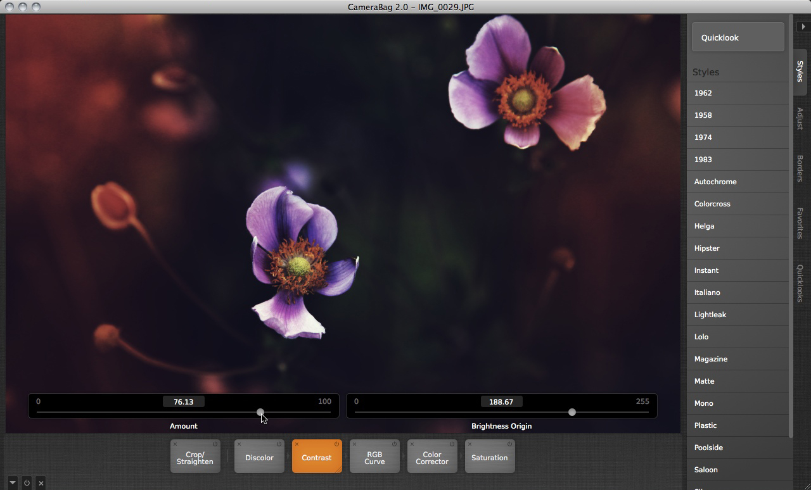Remove the Color Corrector tile with its X
The width and height of the screenshot is (811, 490).
412,444
